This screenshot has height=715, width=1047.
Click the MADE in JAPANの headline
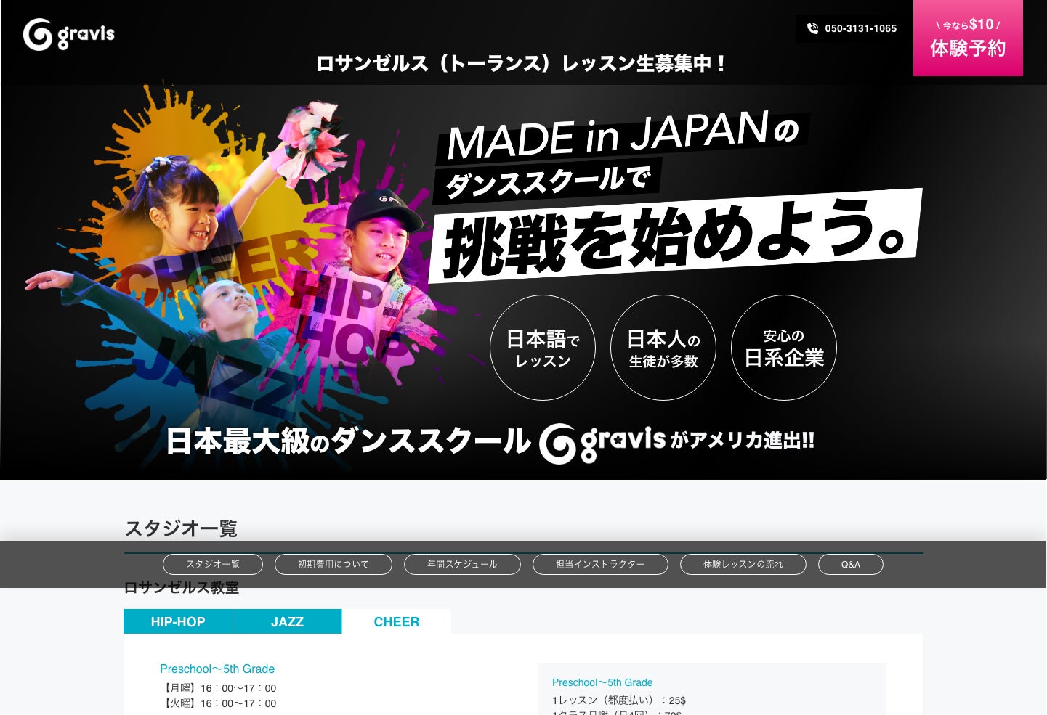623,136
